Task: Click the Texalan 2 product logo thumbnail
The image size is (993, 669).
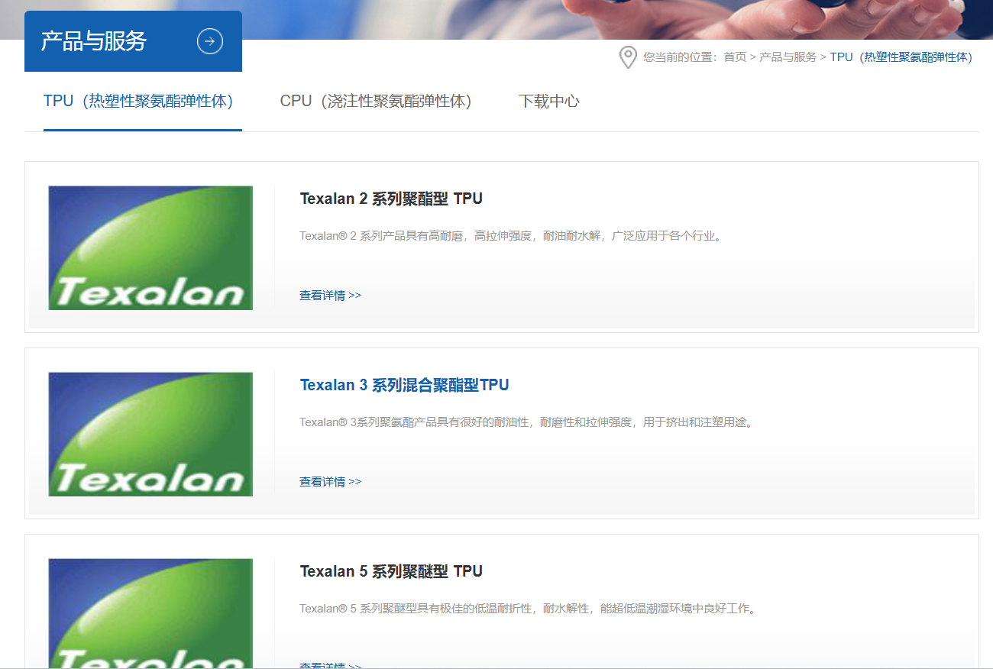Action: [x=150, y=247]
